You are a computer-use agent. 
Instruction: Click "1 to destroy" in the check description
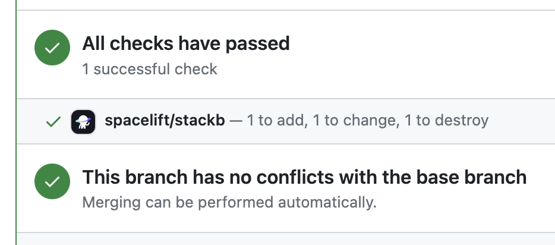click(x=446, y=121)
